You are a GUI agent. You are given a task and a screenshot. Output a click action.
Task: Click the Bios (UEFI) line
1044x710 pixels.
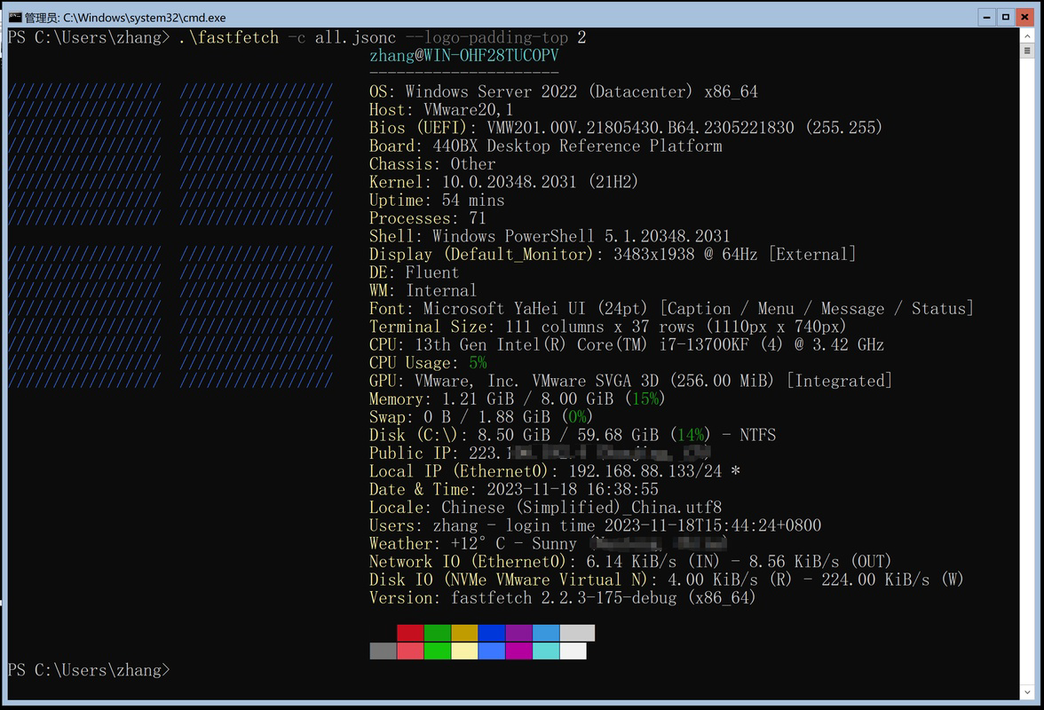[x=626, y=128]
